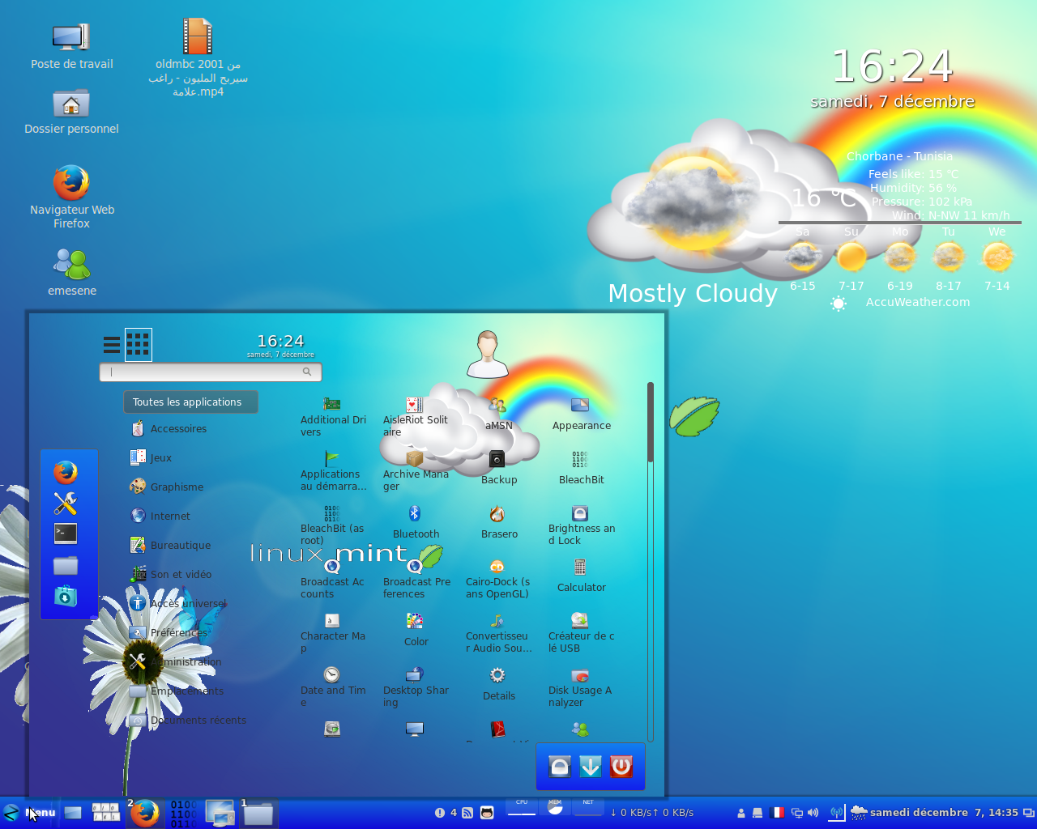The height and width of the screenshot is (829, 1037).
Task: Start Cairo-Dock (sans OpenGL)
Action: click(499, 580)
